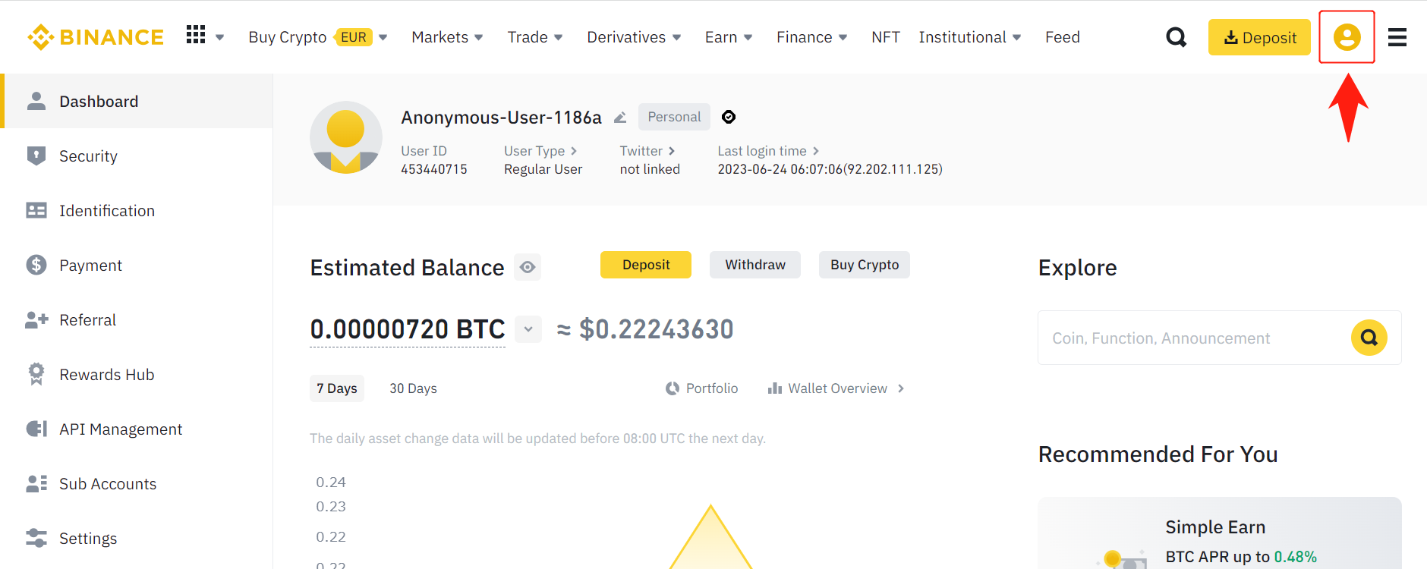
Task: Open the apps grid icon
Action: [x=196, y=35]
